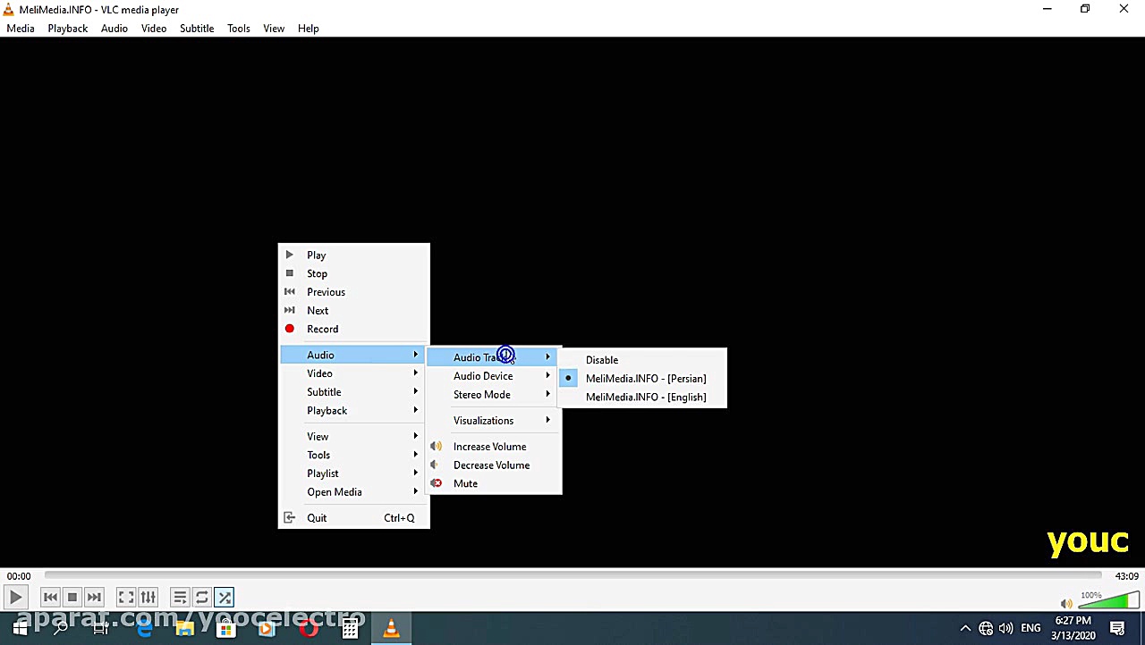Open the Help menu
This screenshot has width=1145, height=645.
(x=309, y=29)
